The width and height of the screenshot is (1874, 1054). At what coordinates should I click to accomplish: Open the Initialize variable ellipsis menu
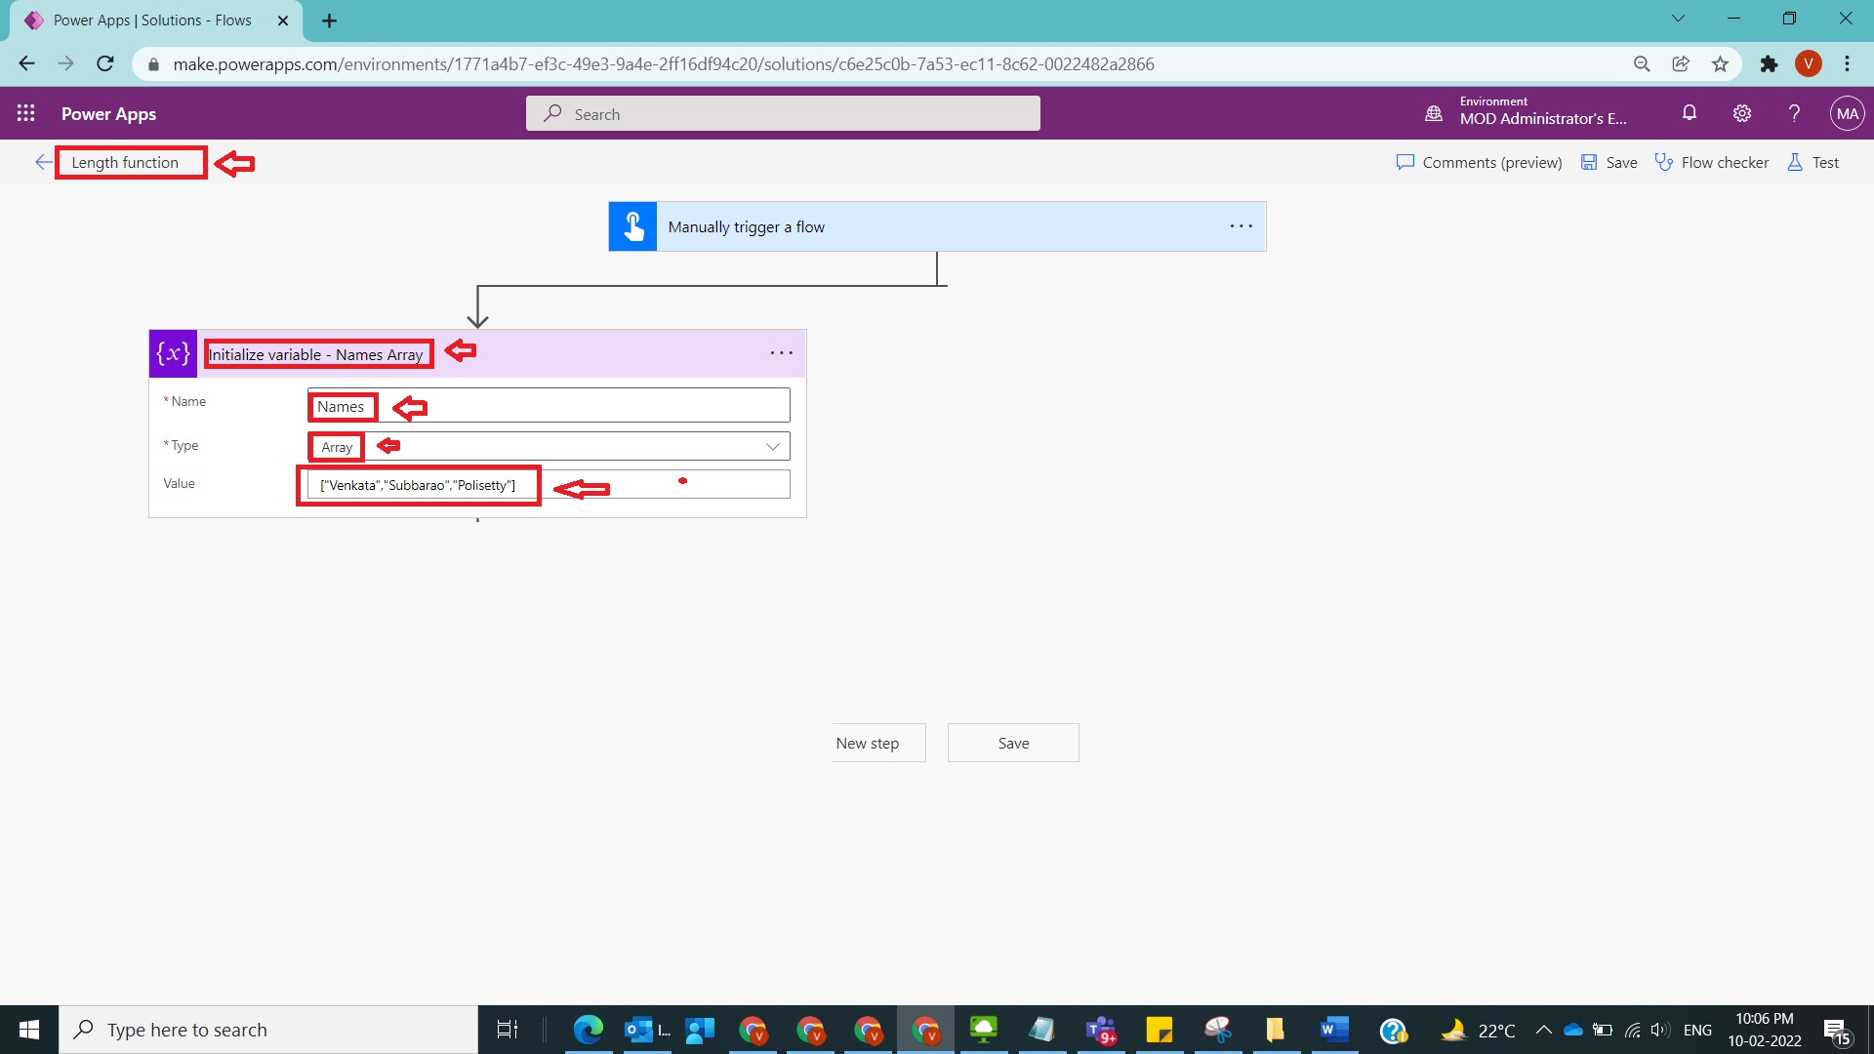[x=781, y=352]
